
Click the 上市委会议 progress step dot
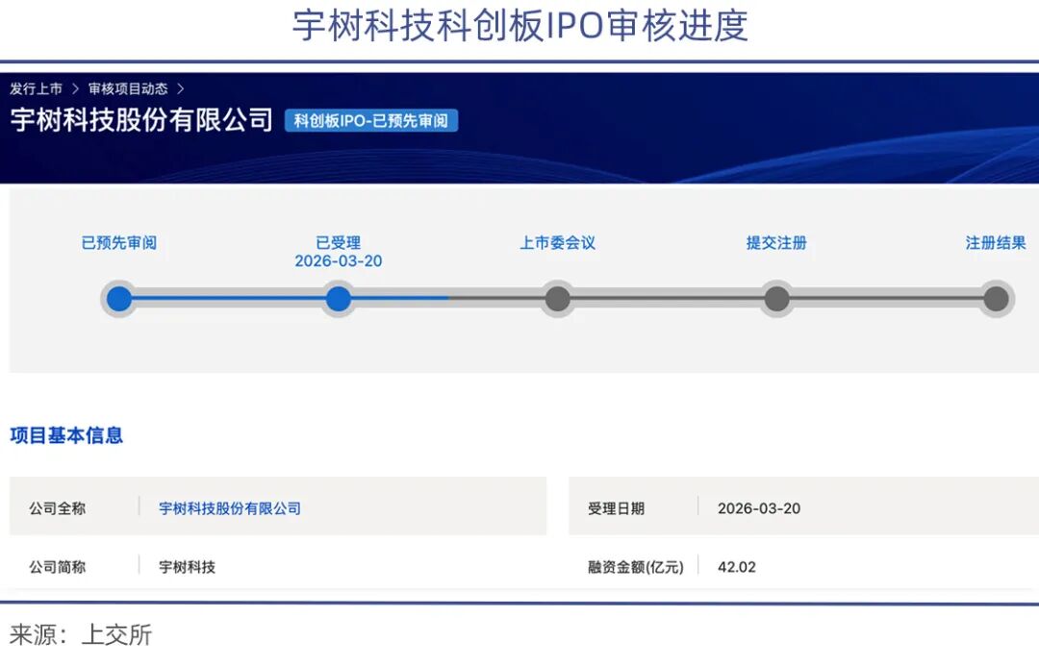[x=557, y=299]
